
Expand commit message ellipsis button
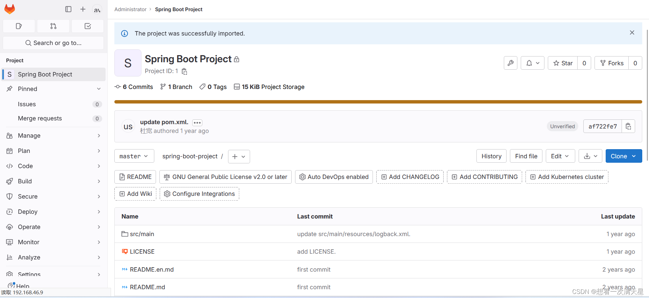(197, 122)
